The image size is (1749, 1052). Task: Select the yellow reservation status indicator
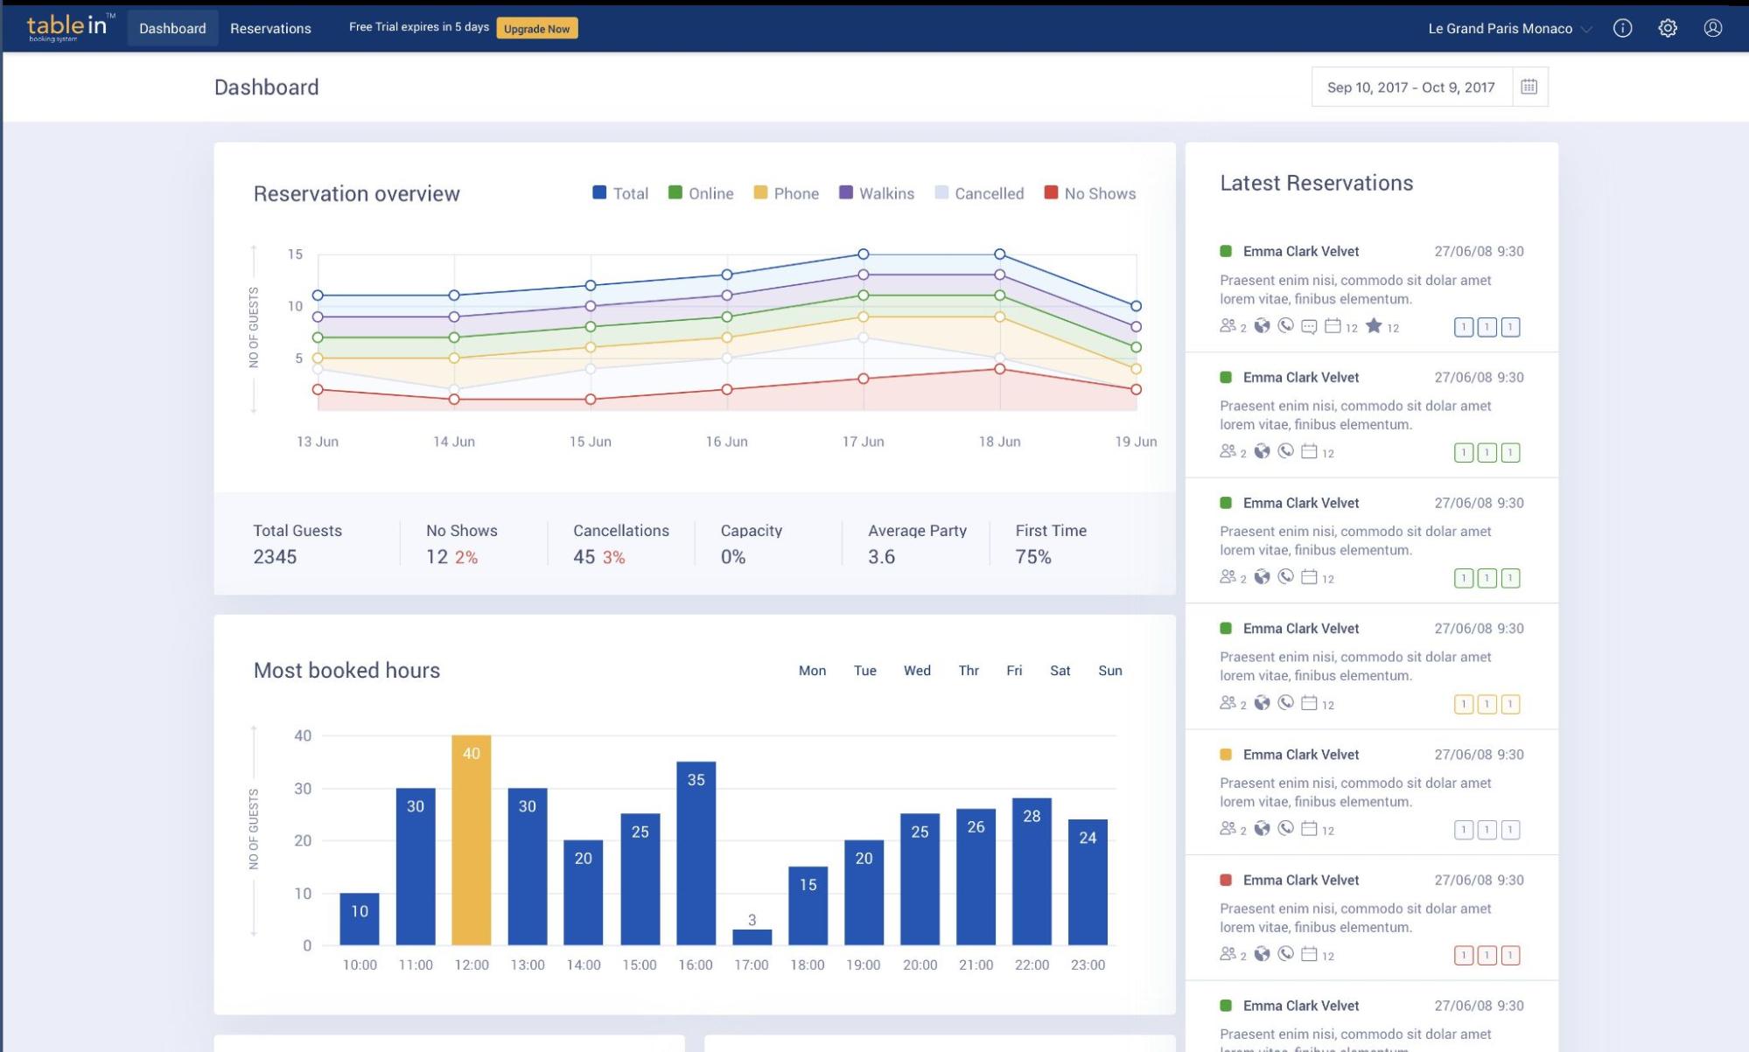[x=1224, y=754]
